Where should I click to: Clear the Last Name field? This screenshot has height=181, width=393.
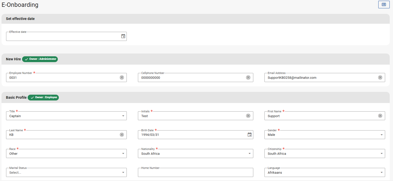pos(122,135)
